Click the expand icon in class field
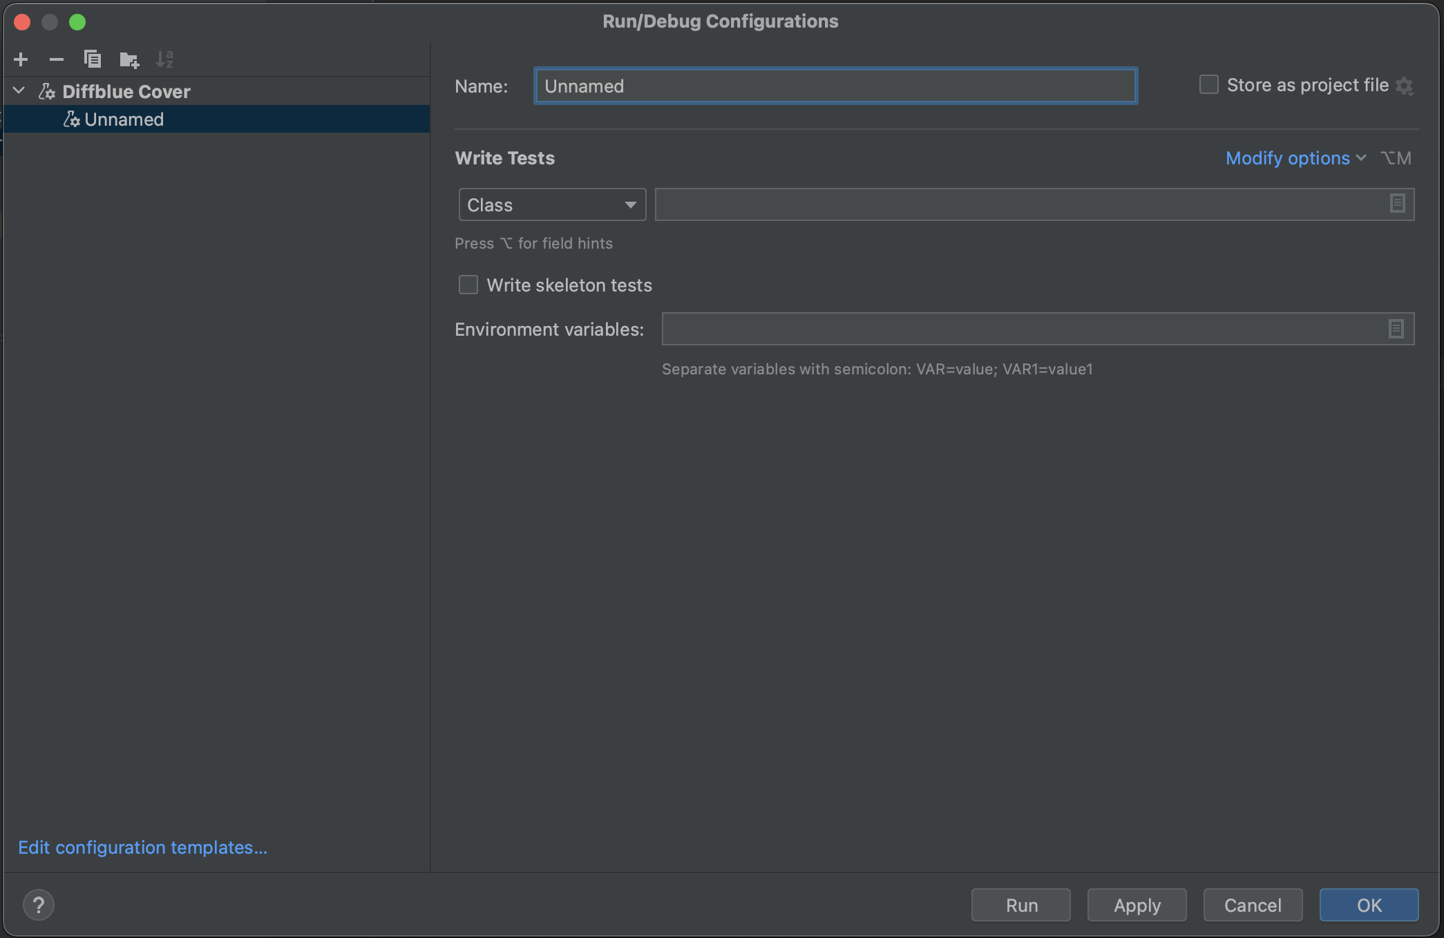1444x938 pixels. tap(1397, 204)
